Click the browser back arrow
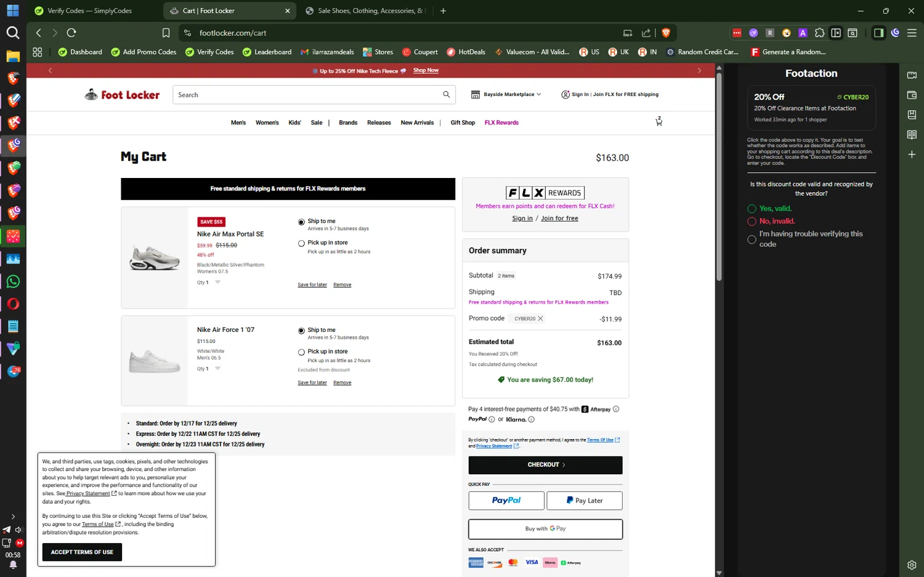The image size is (924, 577). coord(39,33)
